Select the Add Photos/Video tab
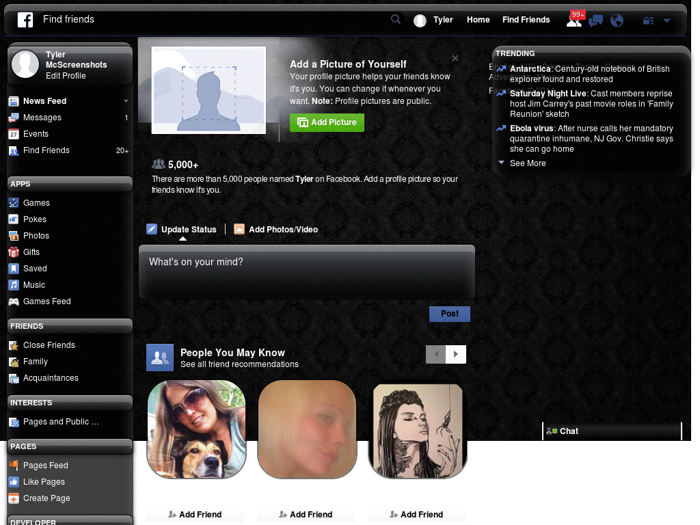Viewport: 700px width, 525px height. (x=276, y=230)
